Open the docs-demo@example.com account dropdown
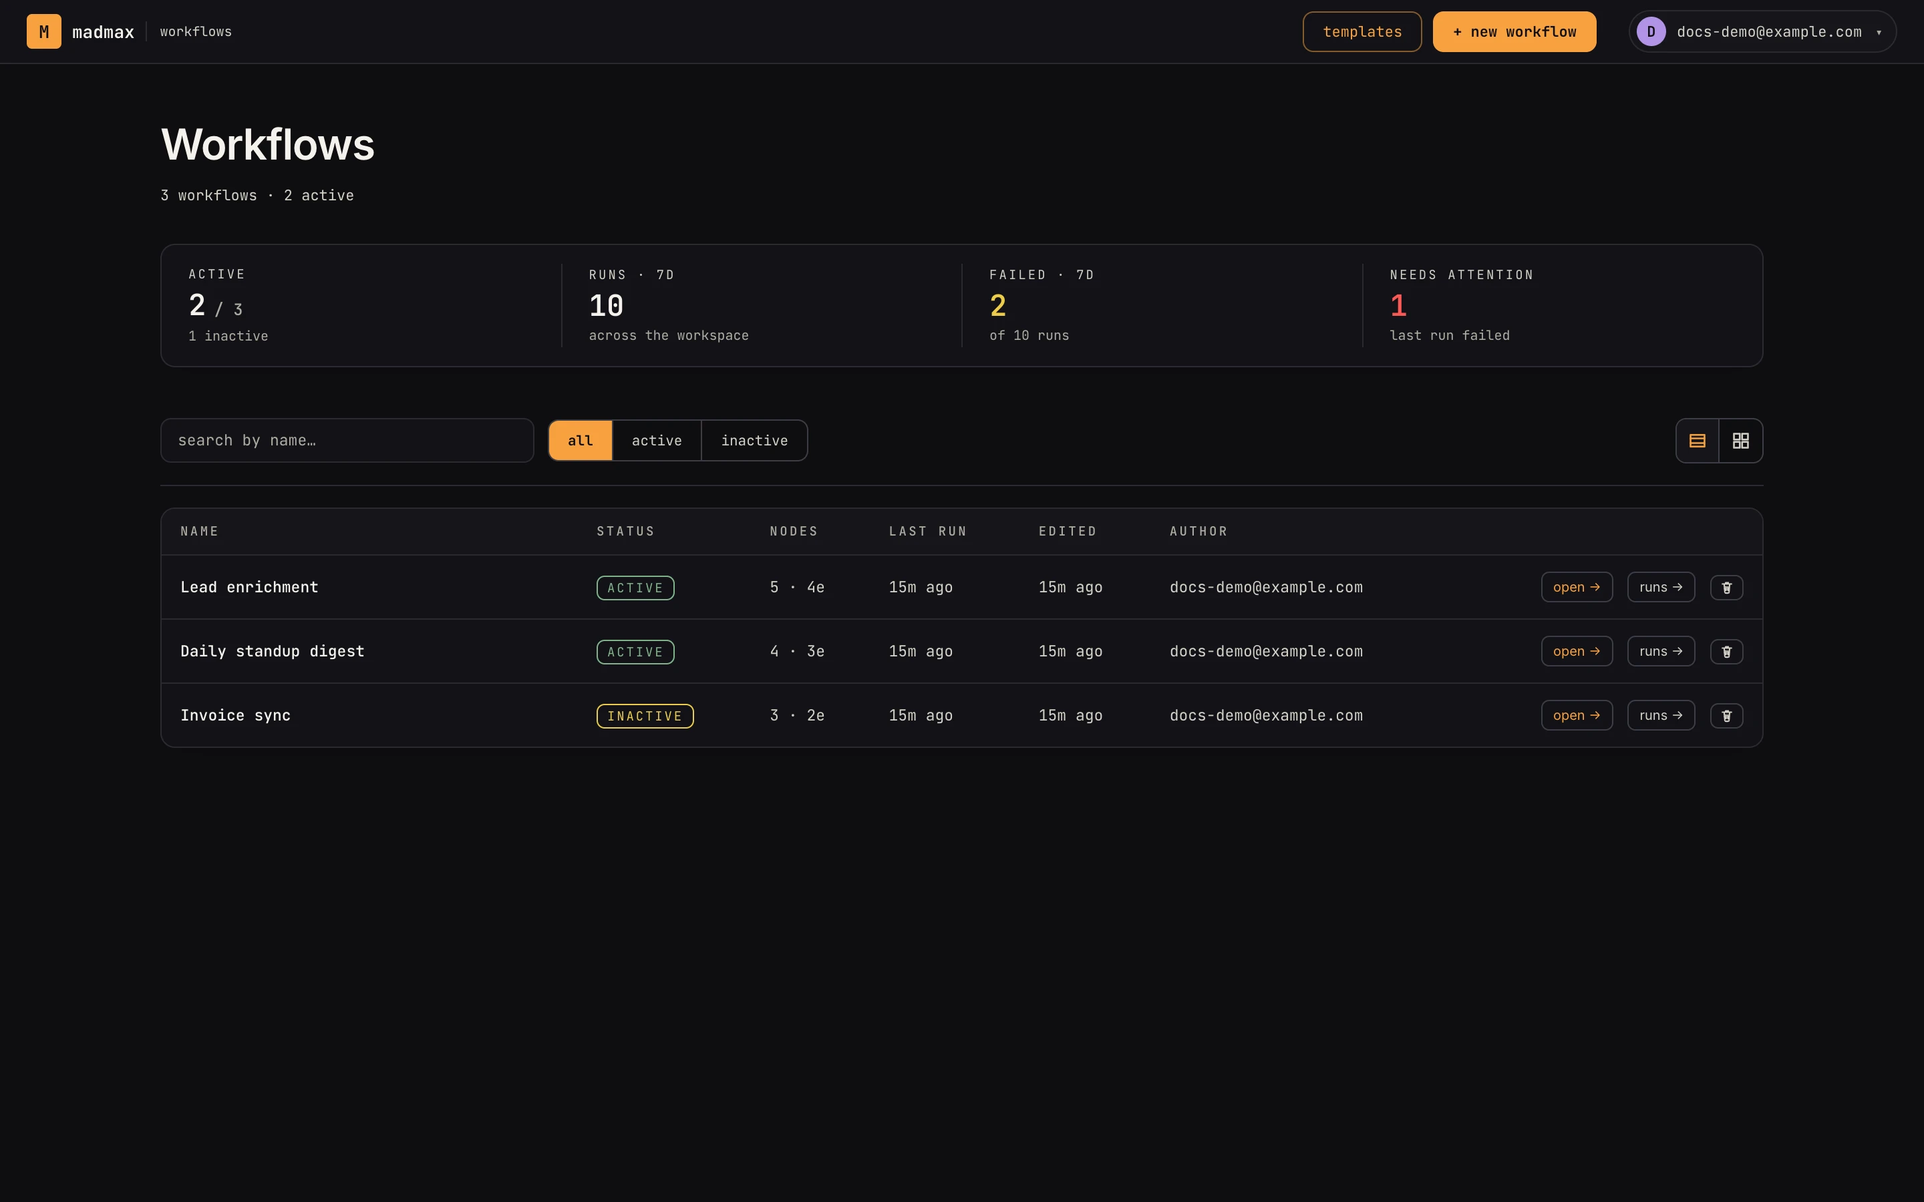The width and height of the screenshot is (1924, 1202). (x=1762, y=32)
